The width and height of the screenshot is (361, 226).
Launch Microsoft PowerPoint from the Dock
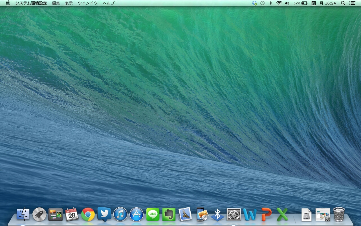[x=266, y=214]
